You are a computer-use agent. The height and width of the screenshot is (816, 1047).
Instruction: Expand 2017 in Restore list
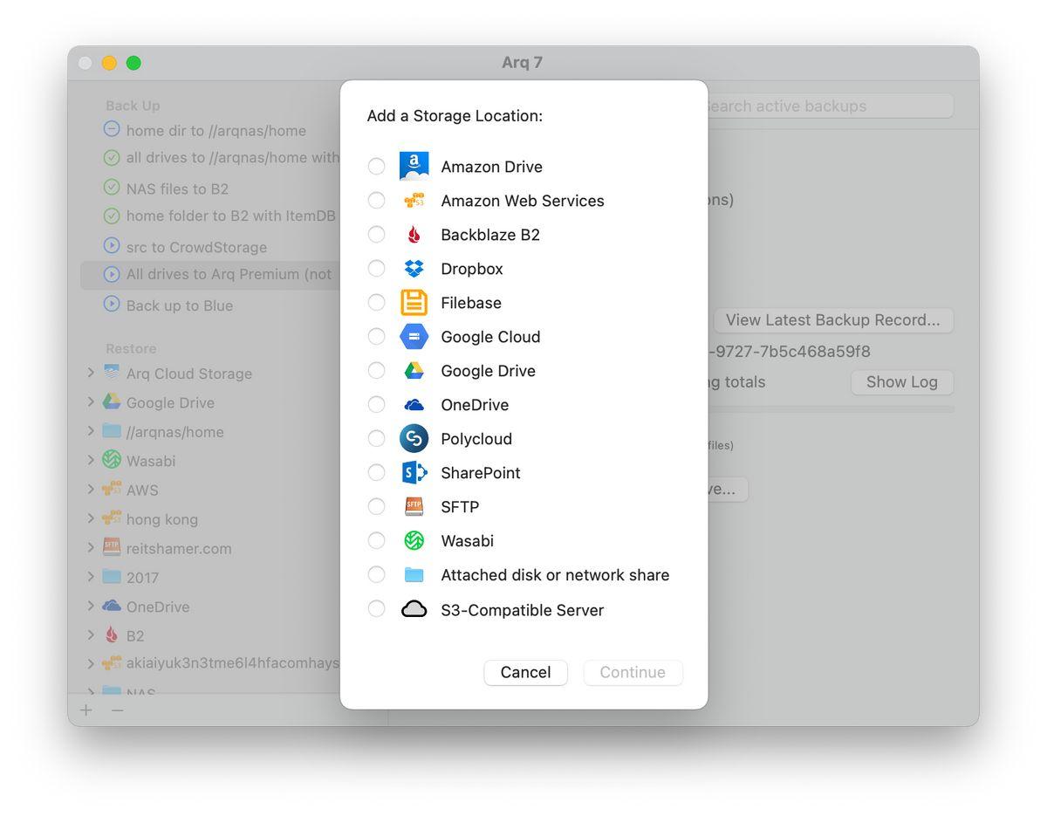tap(91, 576)
